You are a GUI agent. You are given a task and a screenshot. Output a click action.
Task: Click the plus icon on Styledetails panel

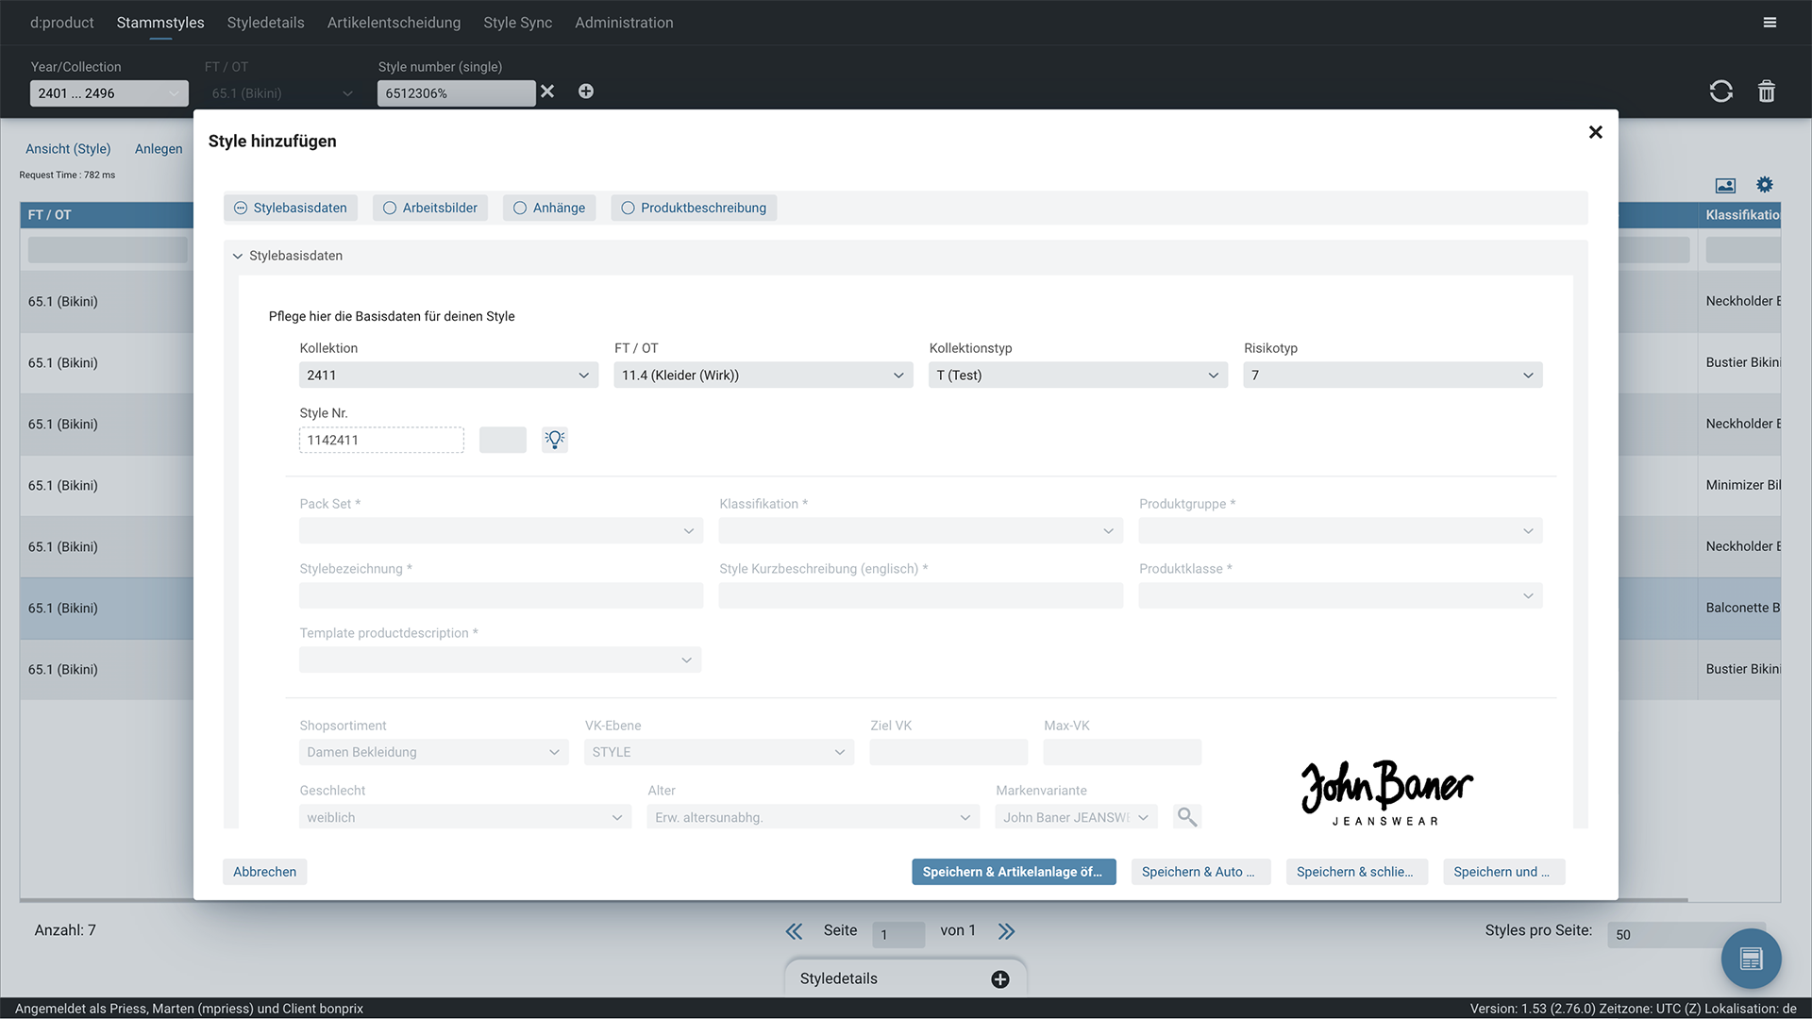point(1000,979)
